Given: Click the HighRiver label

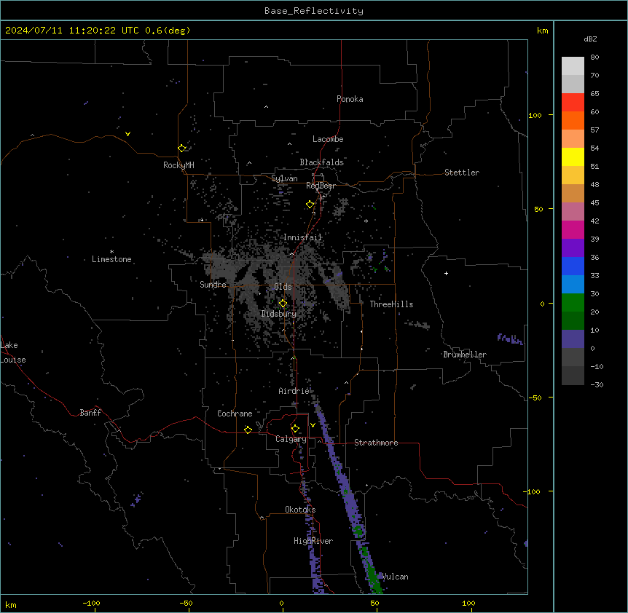Looking at the screenshot, I should (x=313, y=541).
